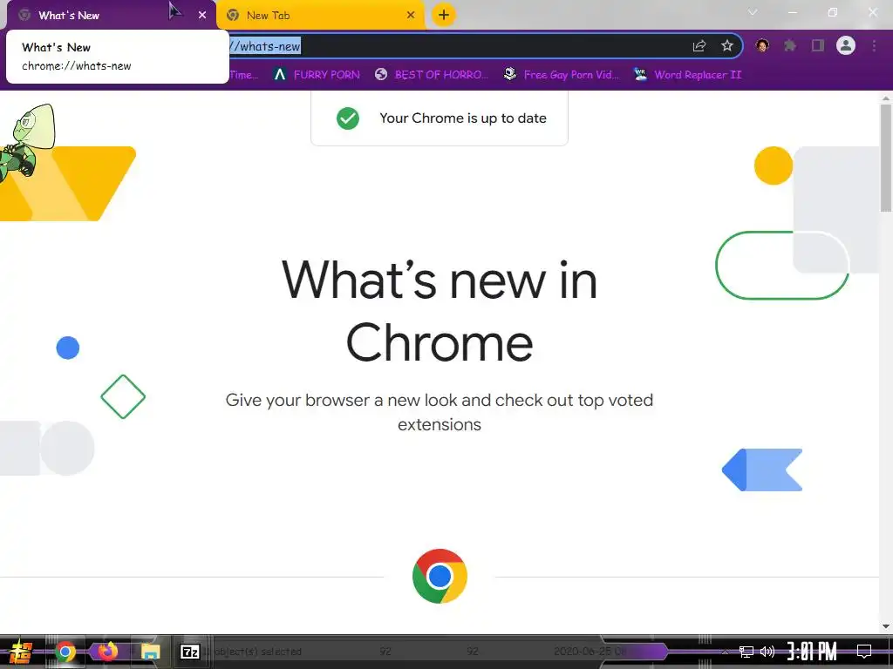Open the Word Replacer II bookmark

point(687,75)
